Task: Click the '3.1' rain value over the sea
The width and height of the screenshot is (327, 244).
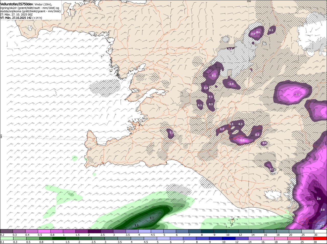Action: point(151,218)
